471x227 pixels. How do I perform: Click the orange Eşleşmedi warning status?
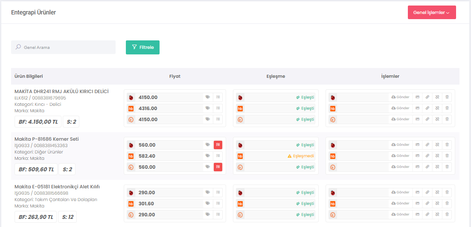[301, 156]
